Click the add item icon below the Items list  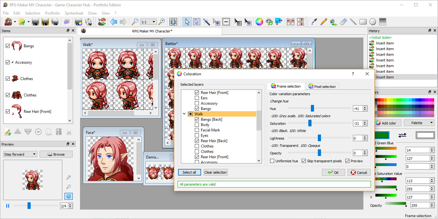[7, 132]
